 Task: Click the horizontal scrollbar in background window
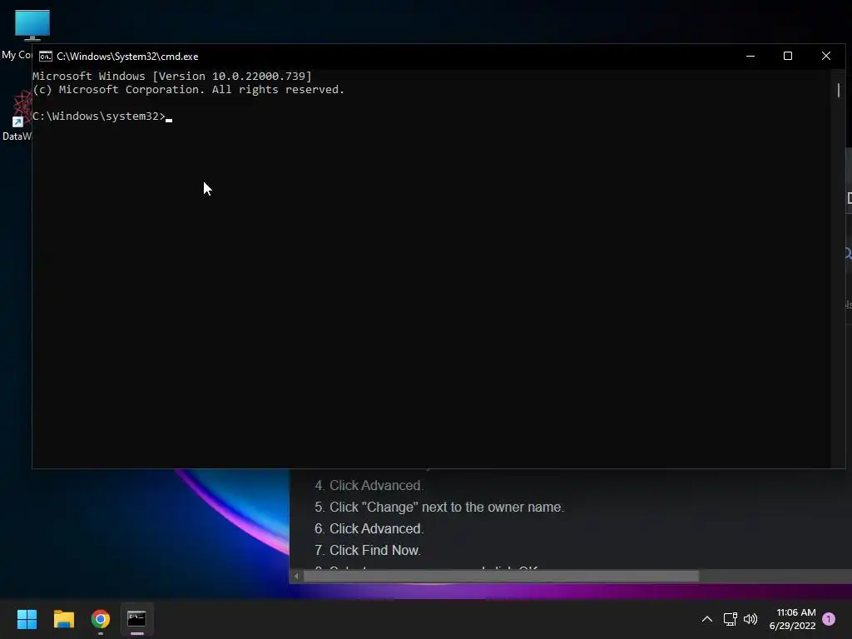point(500,576)
